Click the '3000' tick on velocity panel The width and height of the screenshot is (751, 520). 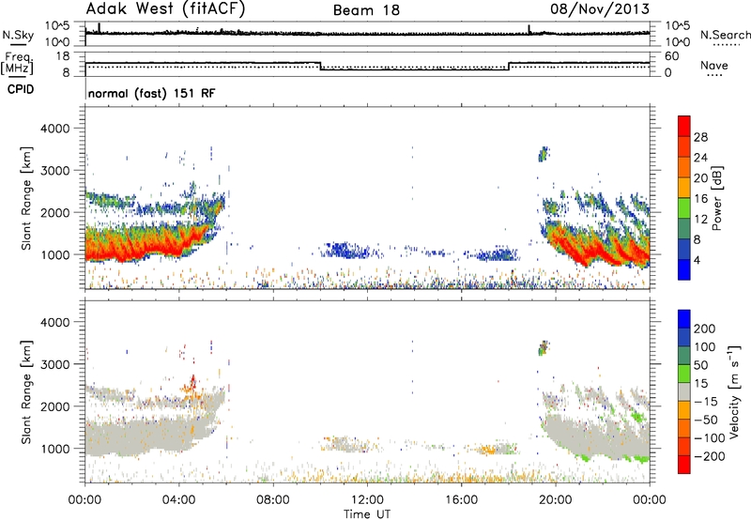tap(54, 364)
